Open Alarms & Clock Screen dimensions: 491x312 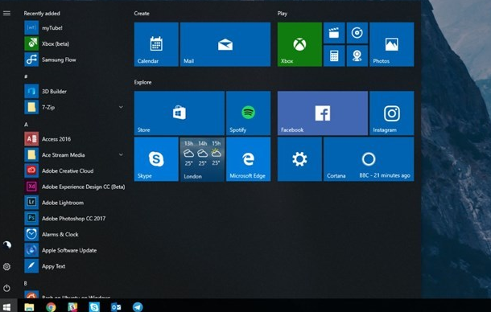(75, 234)
